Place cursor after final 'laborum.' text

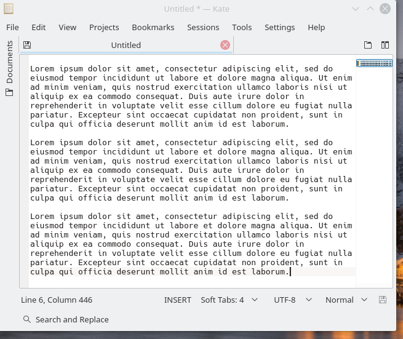tap(290, 272)
